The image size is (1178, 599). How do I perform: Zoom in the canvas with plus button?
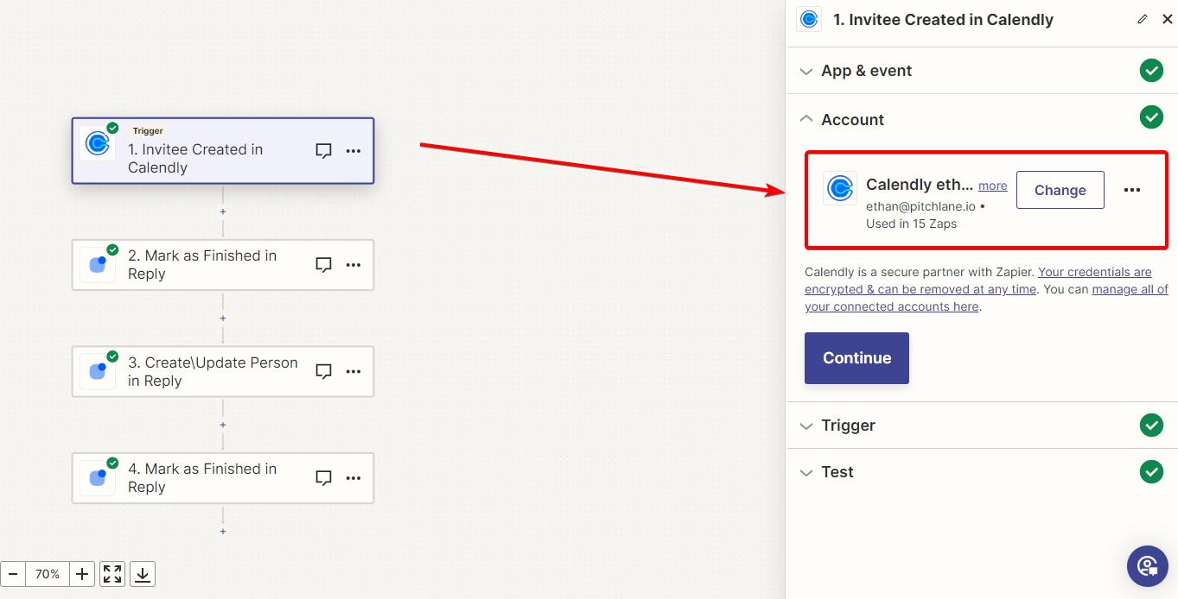tap(82, 574)
